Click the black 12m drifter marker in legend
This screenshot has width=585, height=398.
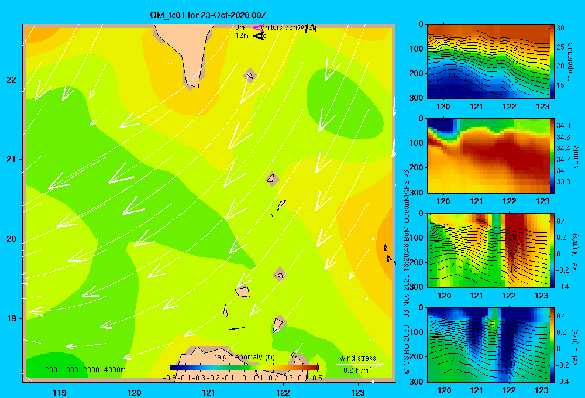(259, 36)
